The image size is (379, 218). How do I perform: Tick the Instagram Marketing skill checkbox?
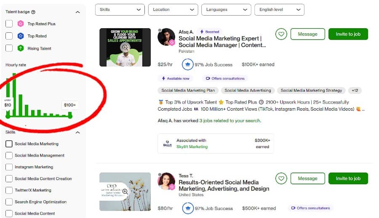click(9, 167)
